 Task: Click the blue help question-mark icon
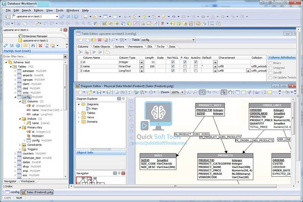[x=76, y=17]
